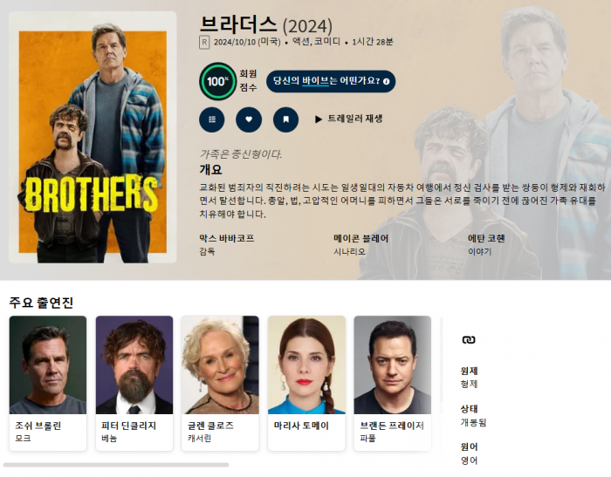Select 브렌든 프레이저 name link
This screenshot has width=611, height=477.
pos(392,426)
